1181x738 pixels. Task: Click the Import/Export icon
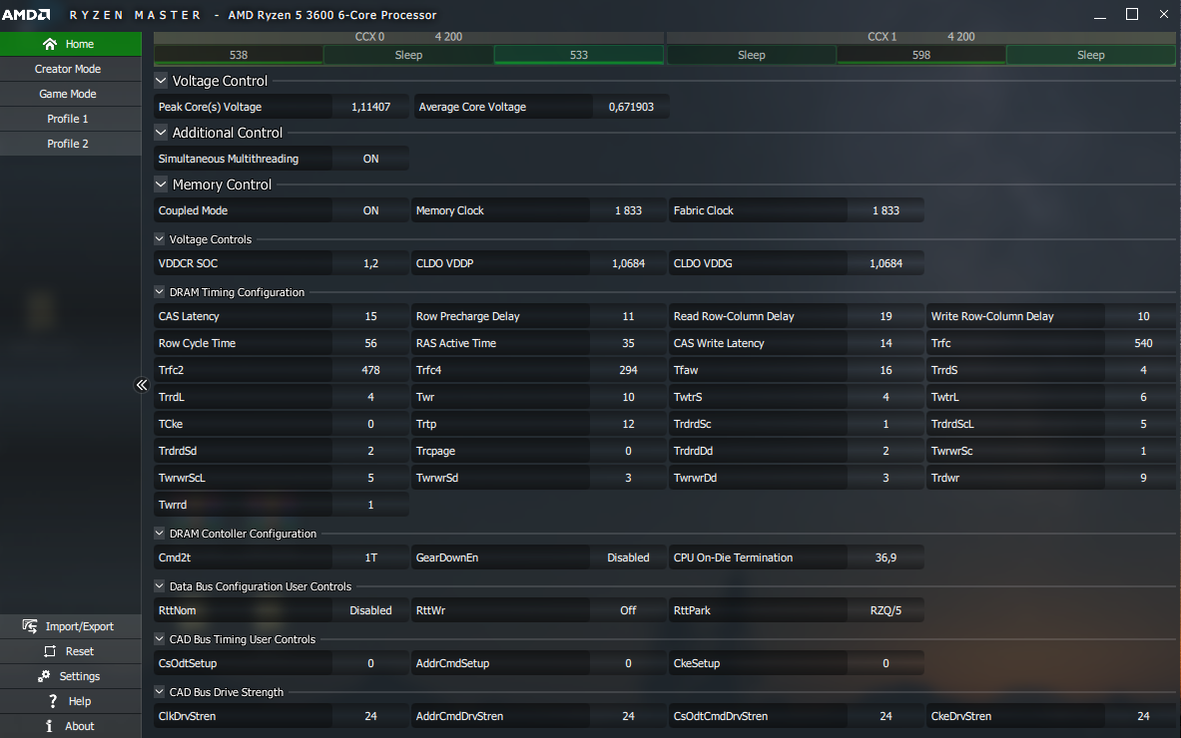(29, 626)
